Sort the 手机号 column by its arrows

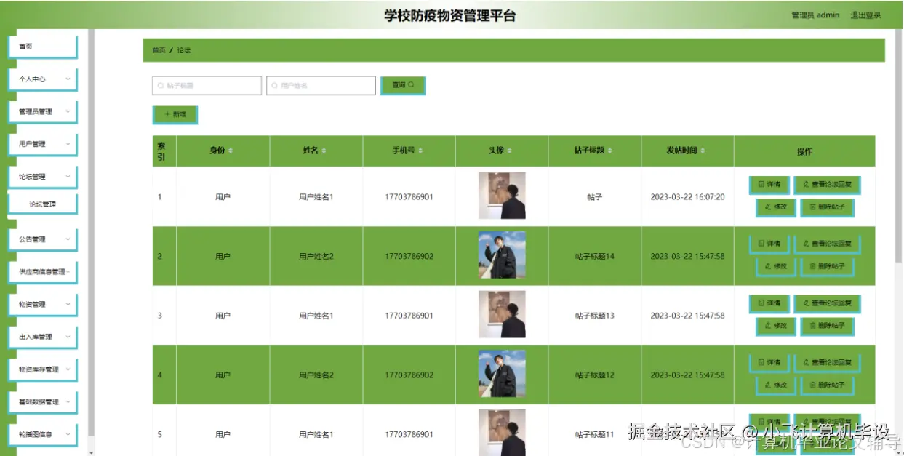(420, 151)
